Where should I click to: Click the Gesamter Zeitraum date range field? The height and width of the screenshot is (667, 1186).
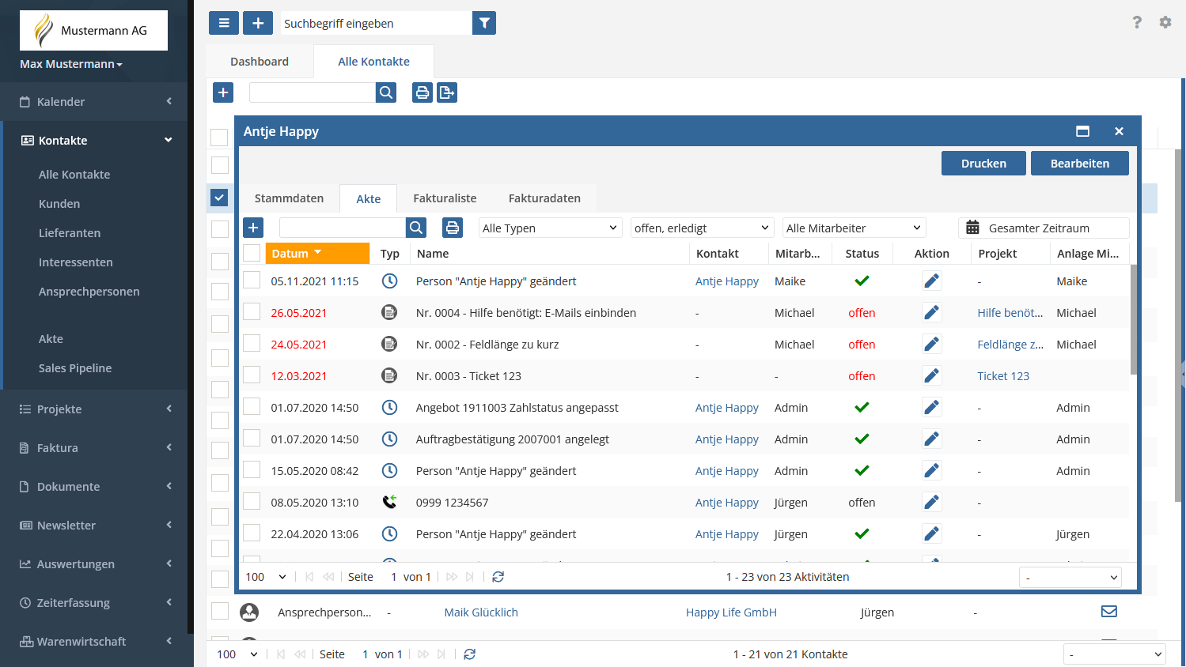pos(1044,228)
